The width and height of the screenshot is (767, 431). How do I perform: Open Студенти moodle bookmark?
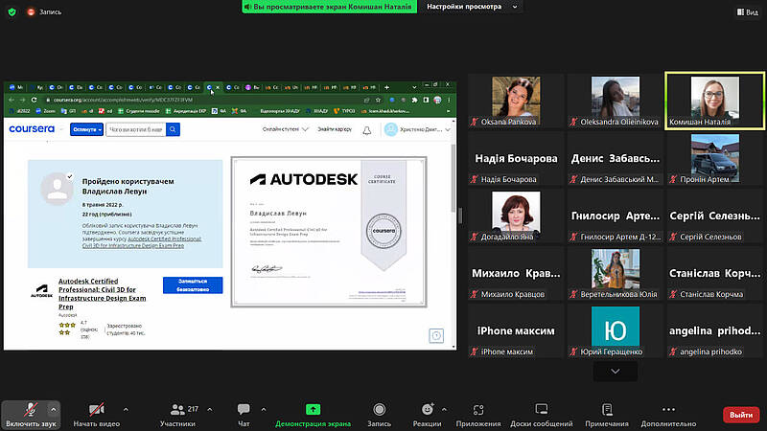coord(139,111)
